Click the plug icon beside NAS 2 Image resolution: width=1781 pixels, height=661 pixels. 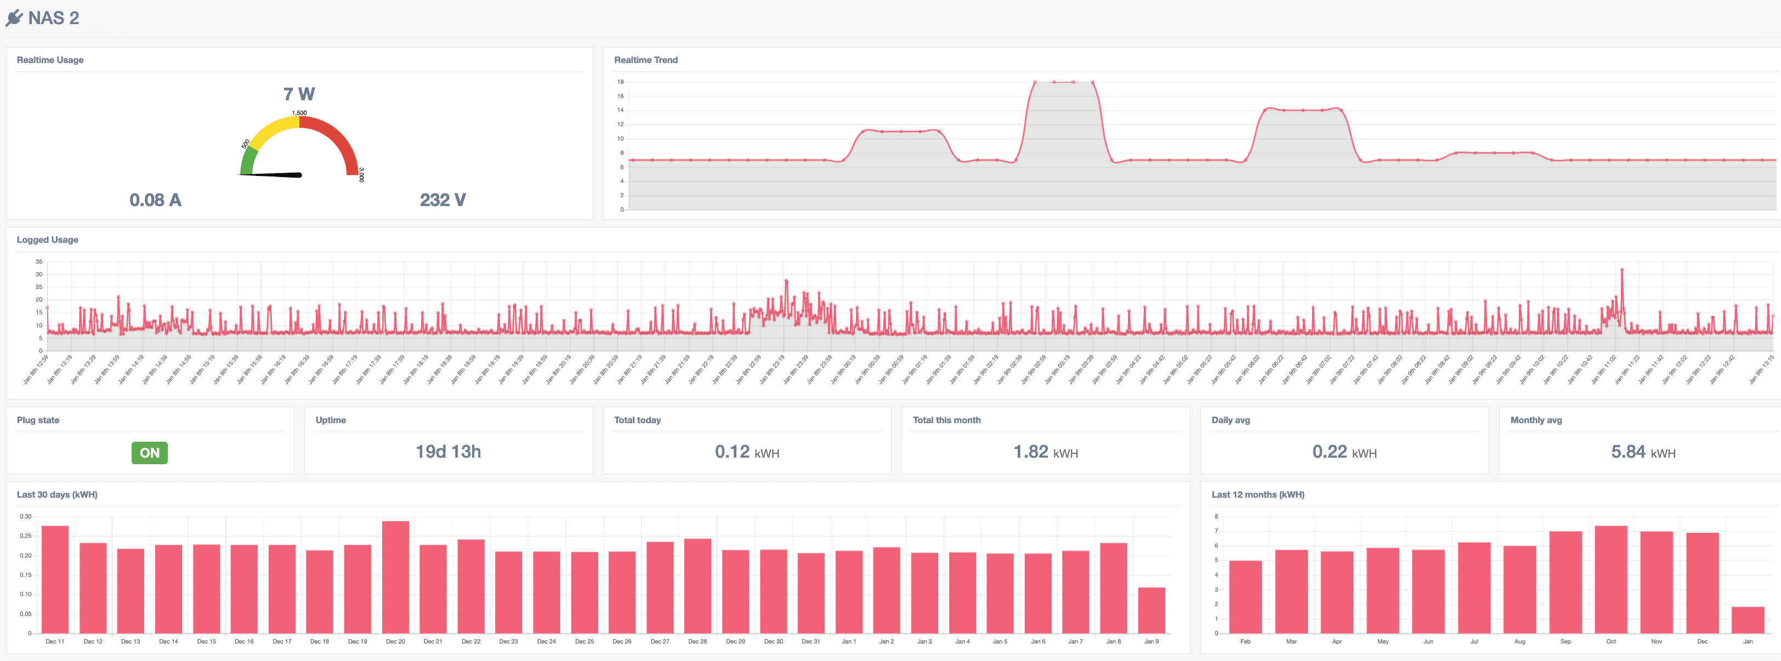(14, 18)
